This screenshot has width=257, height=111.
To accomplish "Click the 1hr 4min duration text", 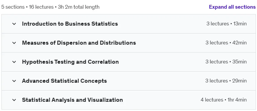I will pyautogui.click(x=237, y=100).
